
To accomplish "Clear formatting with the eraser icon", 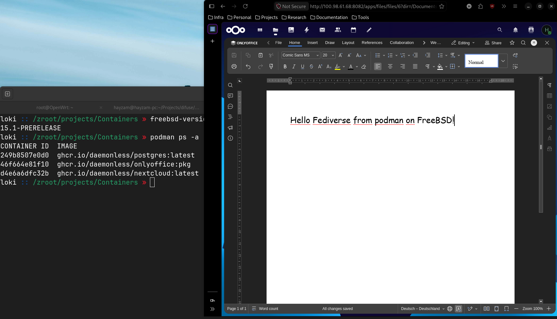I will pyautogui.click(x=363, y=66).
